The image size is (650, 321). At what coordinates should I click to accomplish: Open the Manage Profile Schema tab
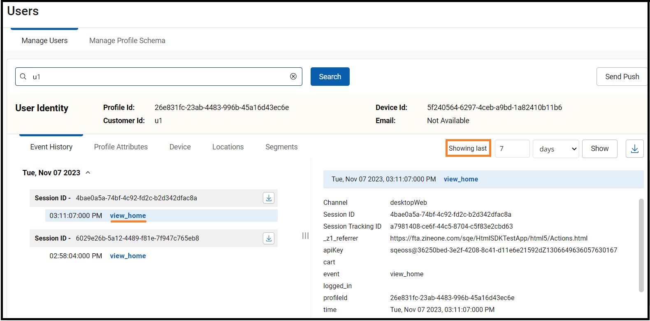tap(127, 41)
